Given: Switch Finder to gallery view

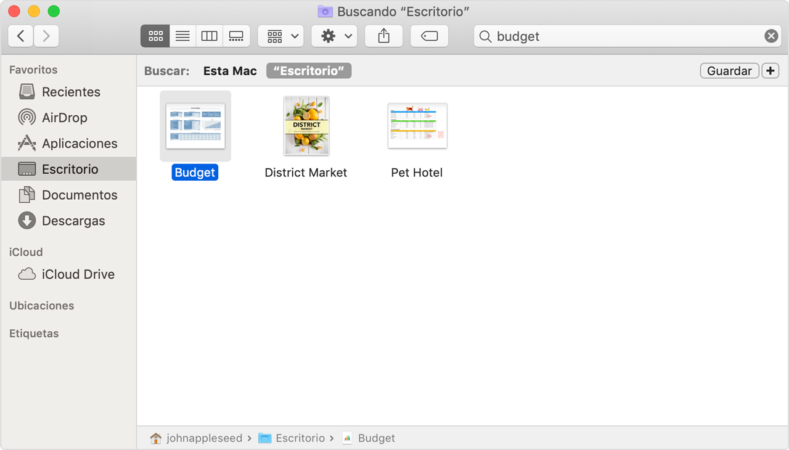Looking at the screenshot, I should click(x=236, y=36).
